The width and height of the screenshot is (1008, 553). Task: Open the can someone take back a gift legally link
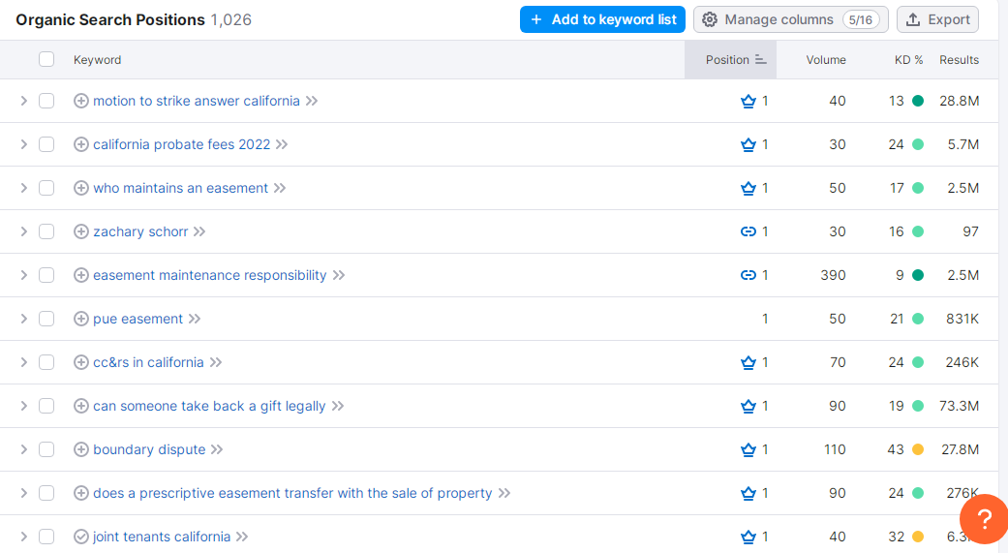tap(209, 407)
